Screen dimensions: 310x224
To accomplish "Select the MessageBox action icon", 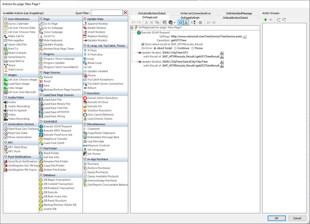I will click(6, 40).
